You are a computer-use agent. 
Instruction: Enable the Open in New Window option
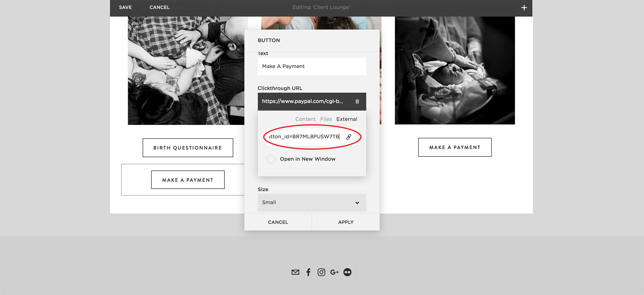(271, 159)
